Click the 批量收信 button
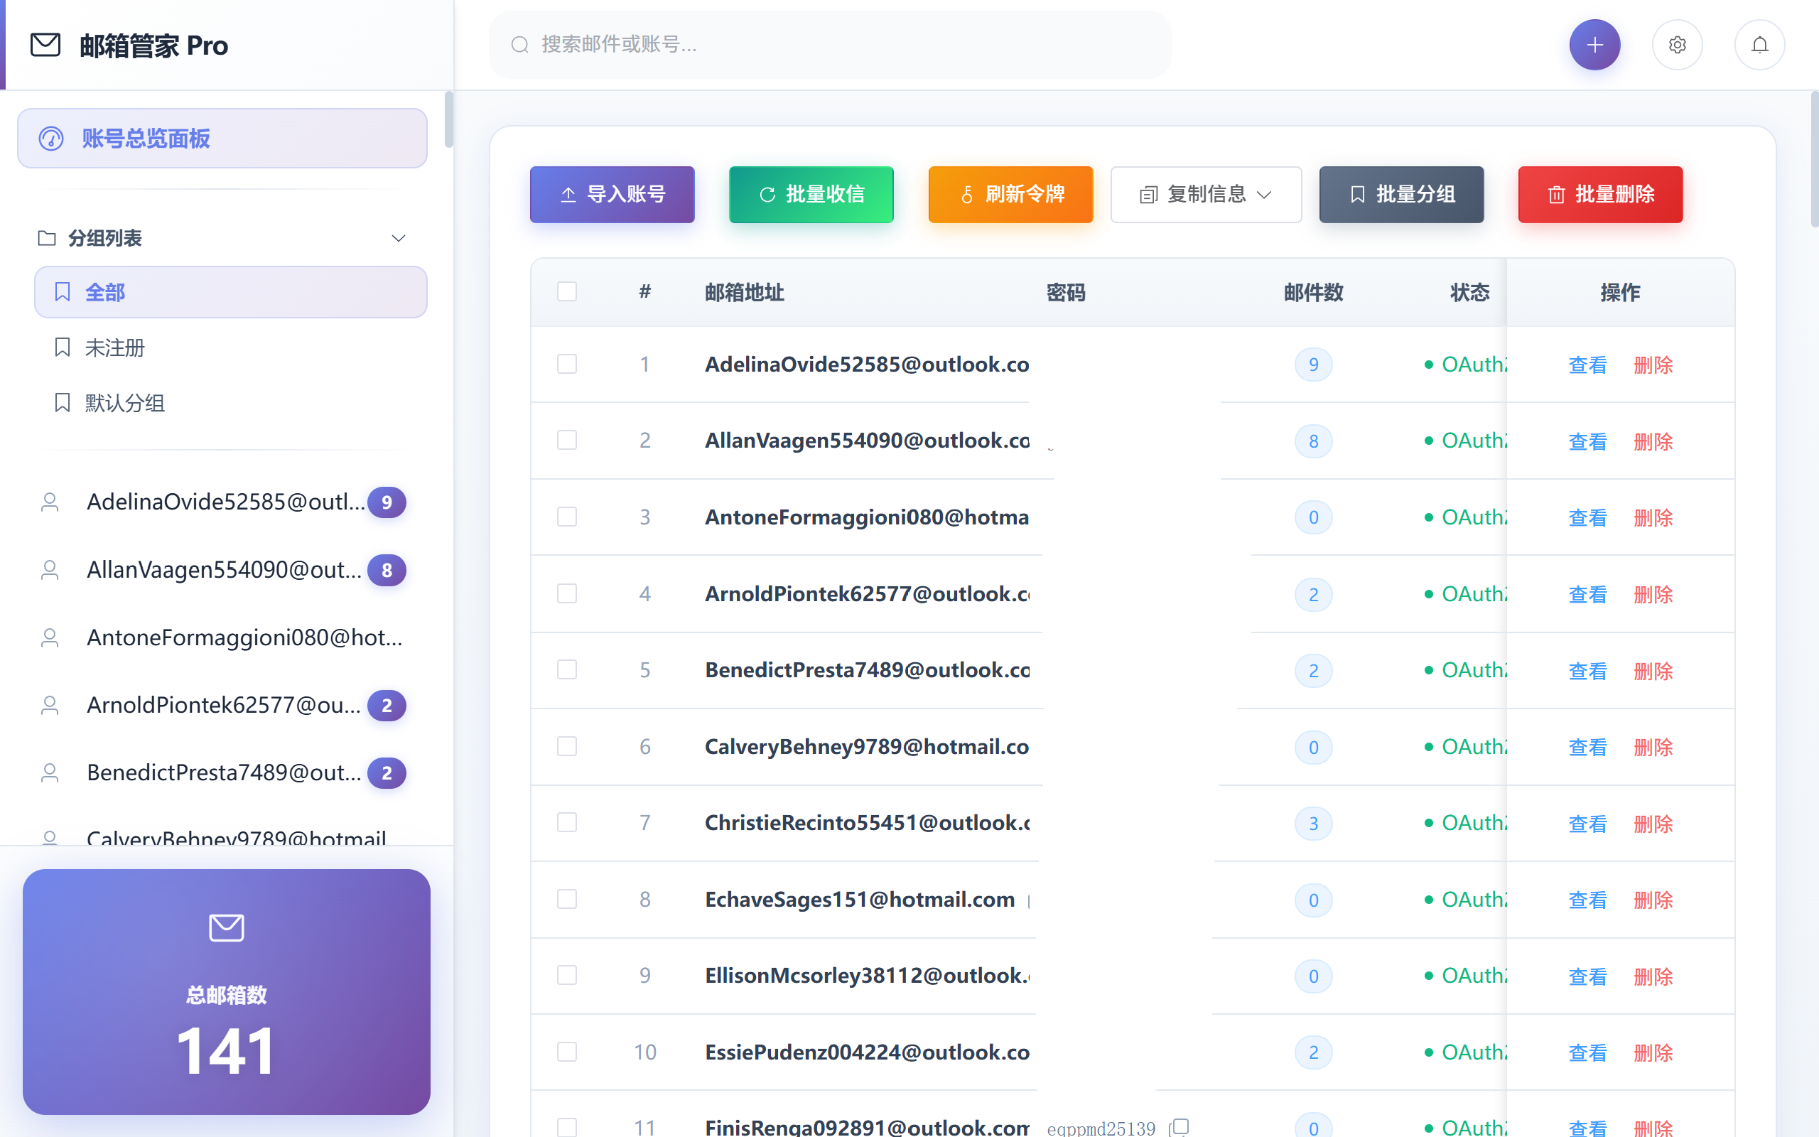The image size is (1819, 1137). [811, 195]
